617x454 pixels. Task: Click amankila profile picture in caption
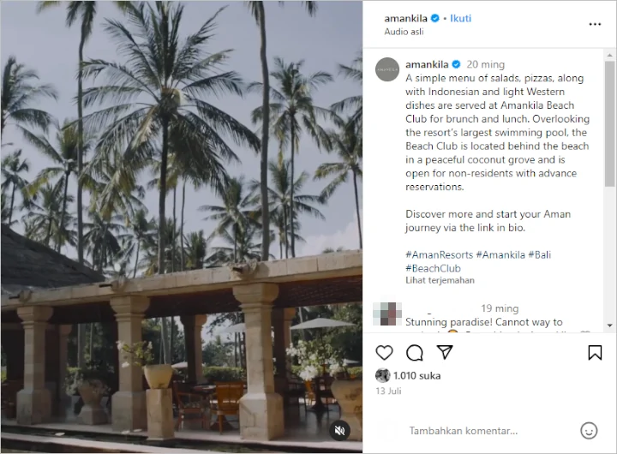[387, 70]
